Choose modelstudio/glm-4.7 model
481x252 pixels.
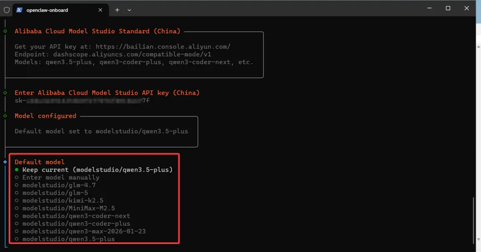point(55,185)
